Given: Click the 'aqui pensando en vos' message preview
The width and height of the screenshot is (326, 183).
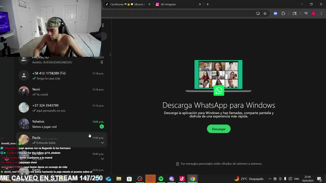Looking at the screenshot, I should tap(51, 111).
